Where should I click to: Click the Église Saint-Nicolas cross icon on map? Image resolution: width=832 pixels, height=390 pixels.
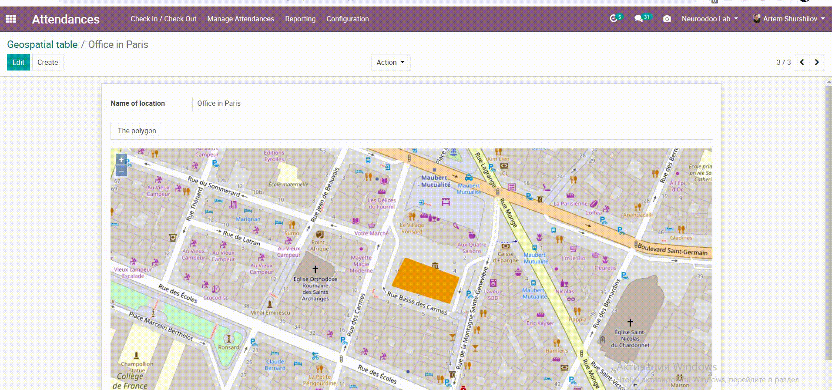coord(630,323)
